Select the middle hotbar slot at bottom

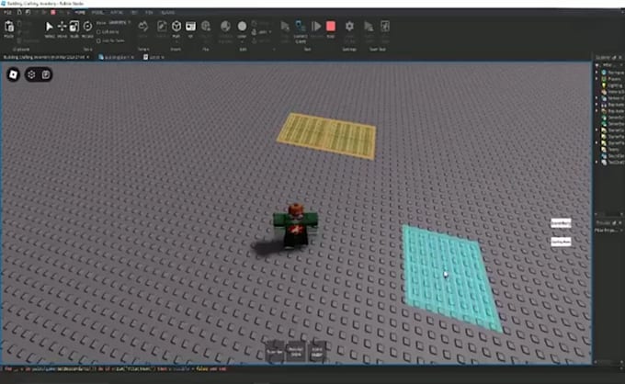pyautogui.click(x=295, y=352)
